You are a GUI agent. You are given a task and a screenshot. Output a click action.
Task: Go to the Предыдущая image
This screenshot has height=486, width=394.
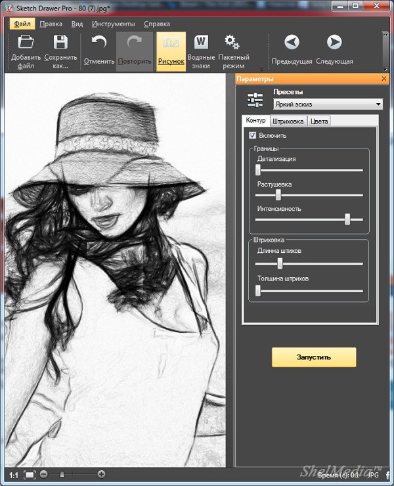point(292,43)
